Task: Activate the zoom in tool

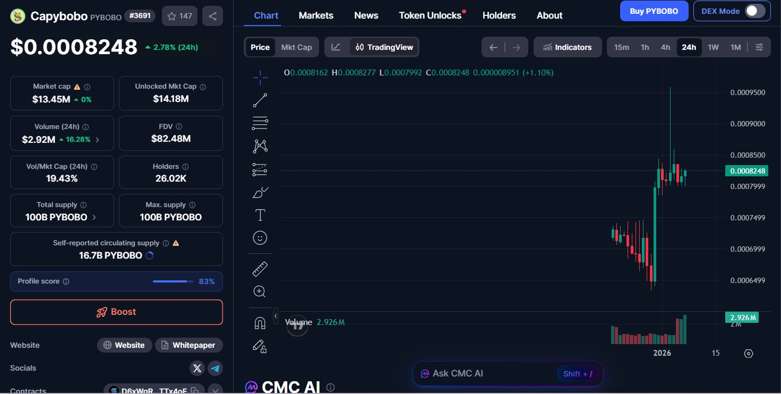Action: click(x=260, y=292)
